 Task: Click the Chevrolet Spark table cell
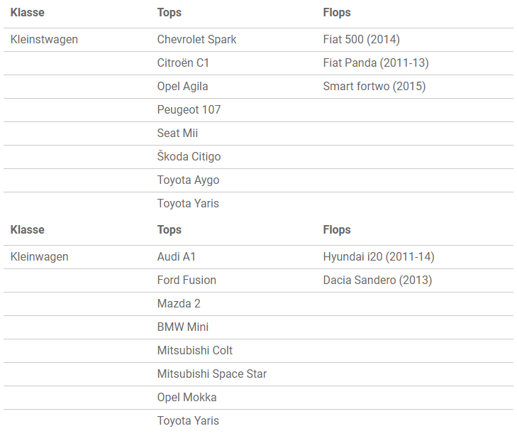[x=196, y=40]
